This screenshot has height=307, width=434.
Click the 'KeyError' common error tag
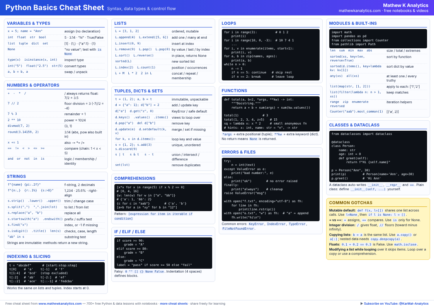(256, 224)
